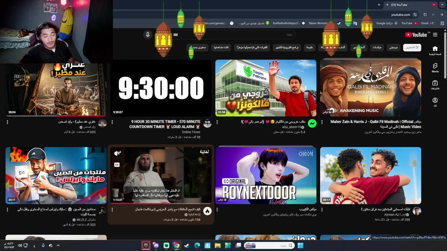
Task: Open the volume control in system tray
Action: click(20, 245)
